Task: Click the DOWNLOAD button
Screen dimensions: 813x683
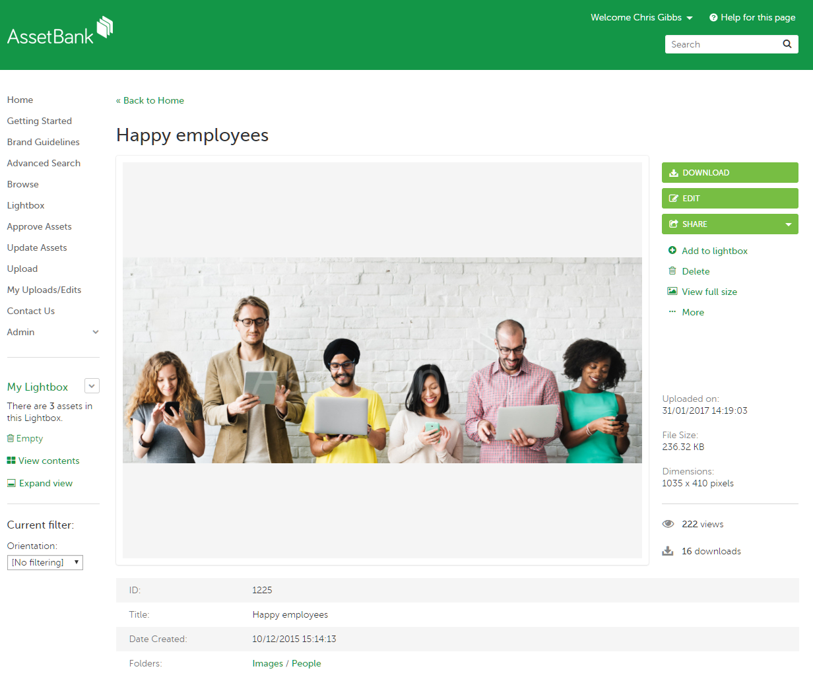Action: coord(730,173)
